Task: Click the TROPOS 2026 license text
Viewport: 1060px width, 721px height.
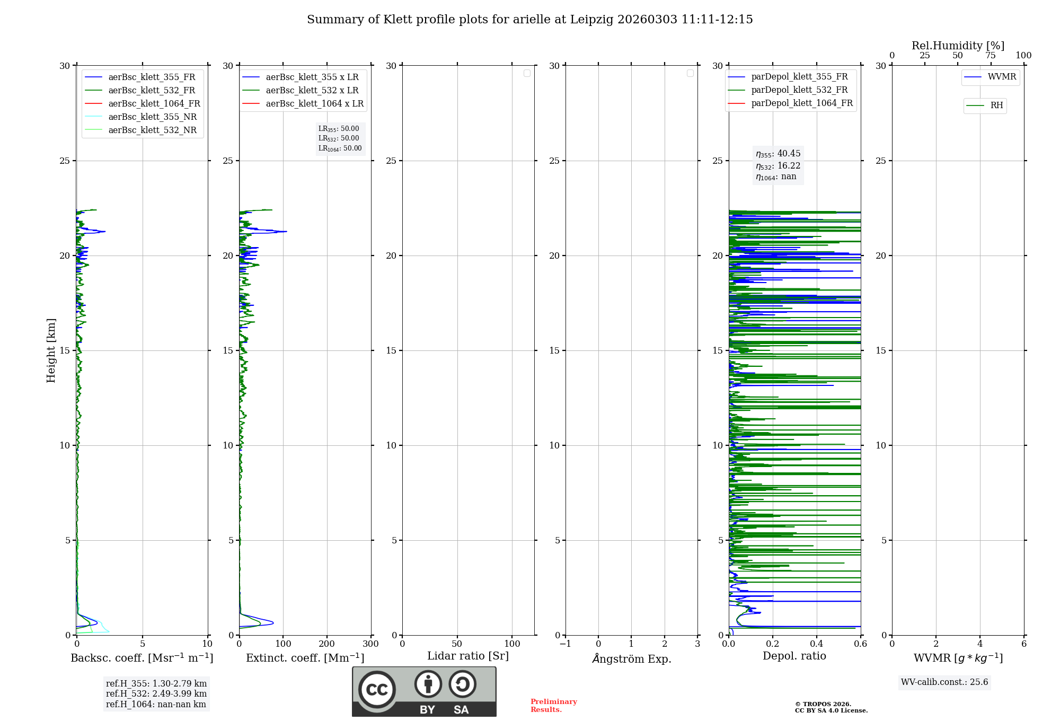Action: pyautogui.click(x=831, y=707)
